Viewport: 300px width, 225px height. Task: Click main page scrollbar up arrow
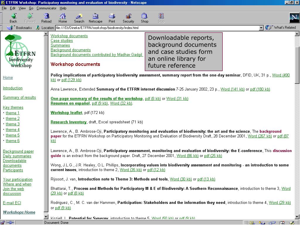(x=297, y=34)
